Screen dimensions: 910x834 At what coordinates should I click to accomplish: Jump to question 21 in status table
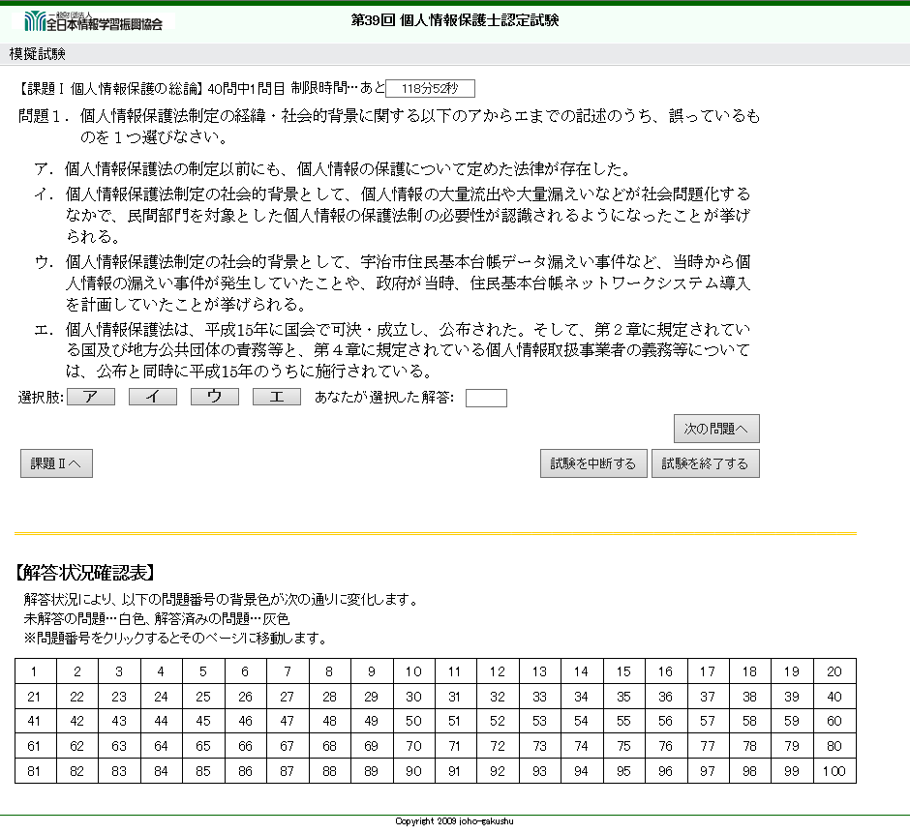click(36, 696)
